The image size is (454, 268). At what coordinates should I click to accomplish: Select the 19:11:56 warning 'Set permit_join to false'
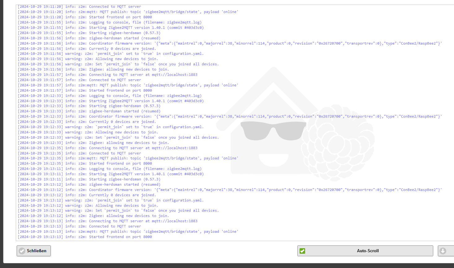click(118, 64)
